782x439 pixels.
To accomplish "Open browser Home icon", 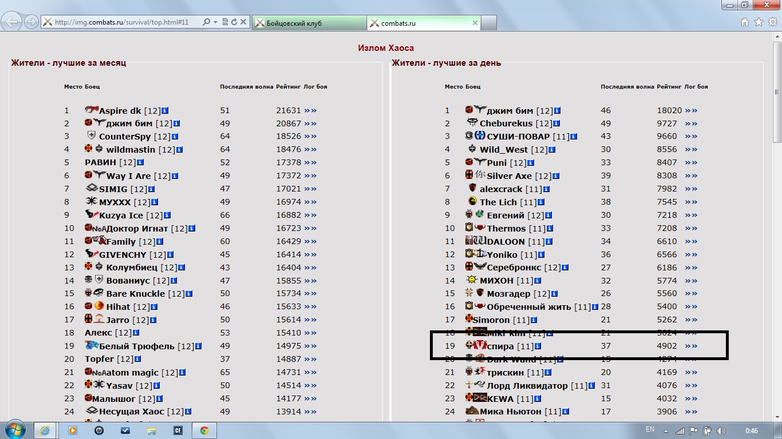I will coord(745,22).
